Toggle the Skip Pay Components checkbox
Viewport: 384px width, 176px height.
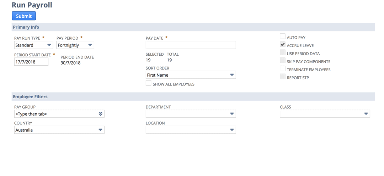click(x=283, y=61)
